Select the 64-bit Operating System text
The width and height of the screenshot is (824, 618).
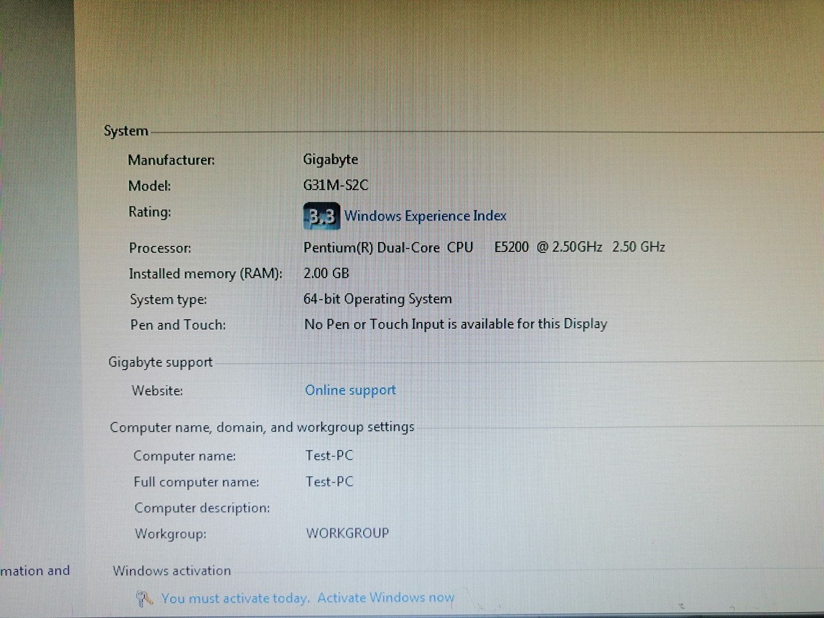(378, 299)
